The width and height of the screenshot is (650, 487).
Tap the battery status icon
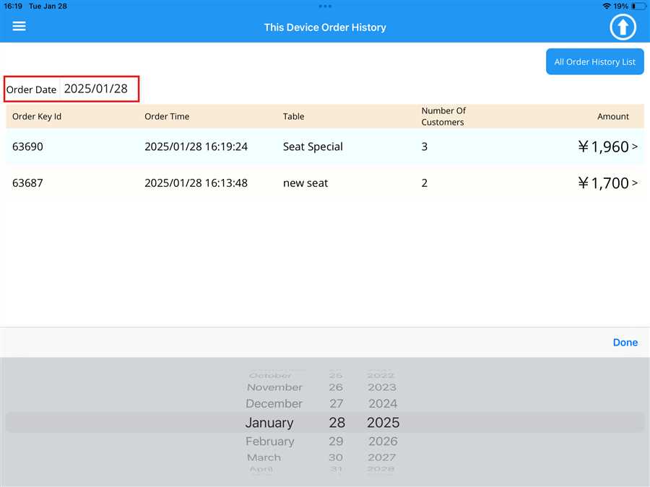638,6
